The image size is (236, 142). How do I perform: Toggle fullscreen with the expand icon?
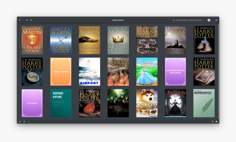[217, 20]
